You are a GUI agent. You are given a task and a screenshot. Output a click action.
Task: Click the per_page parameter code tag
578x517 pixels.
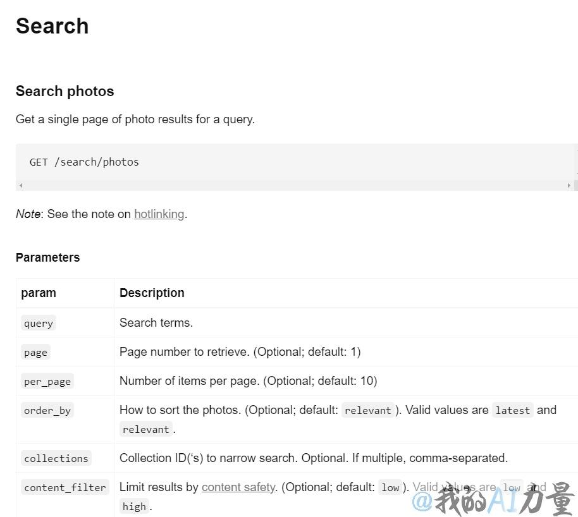47,381
